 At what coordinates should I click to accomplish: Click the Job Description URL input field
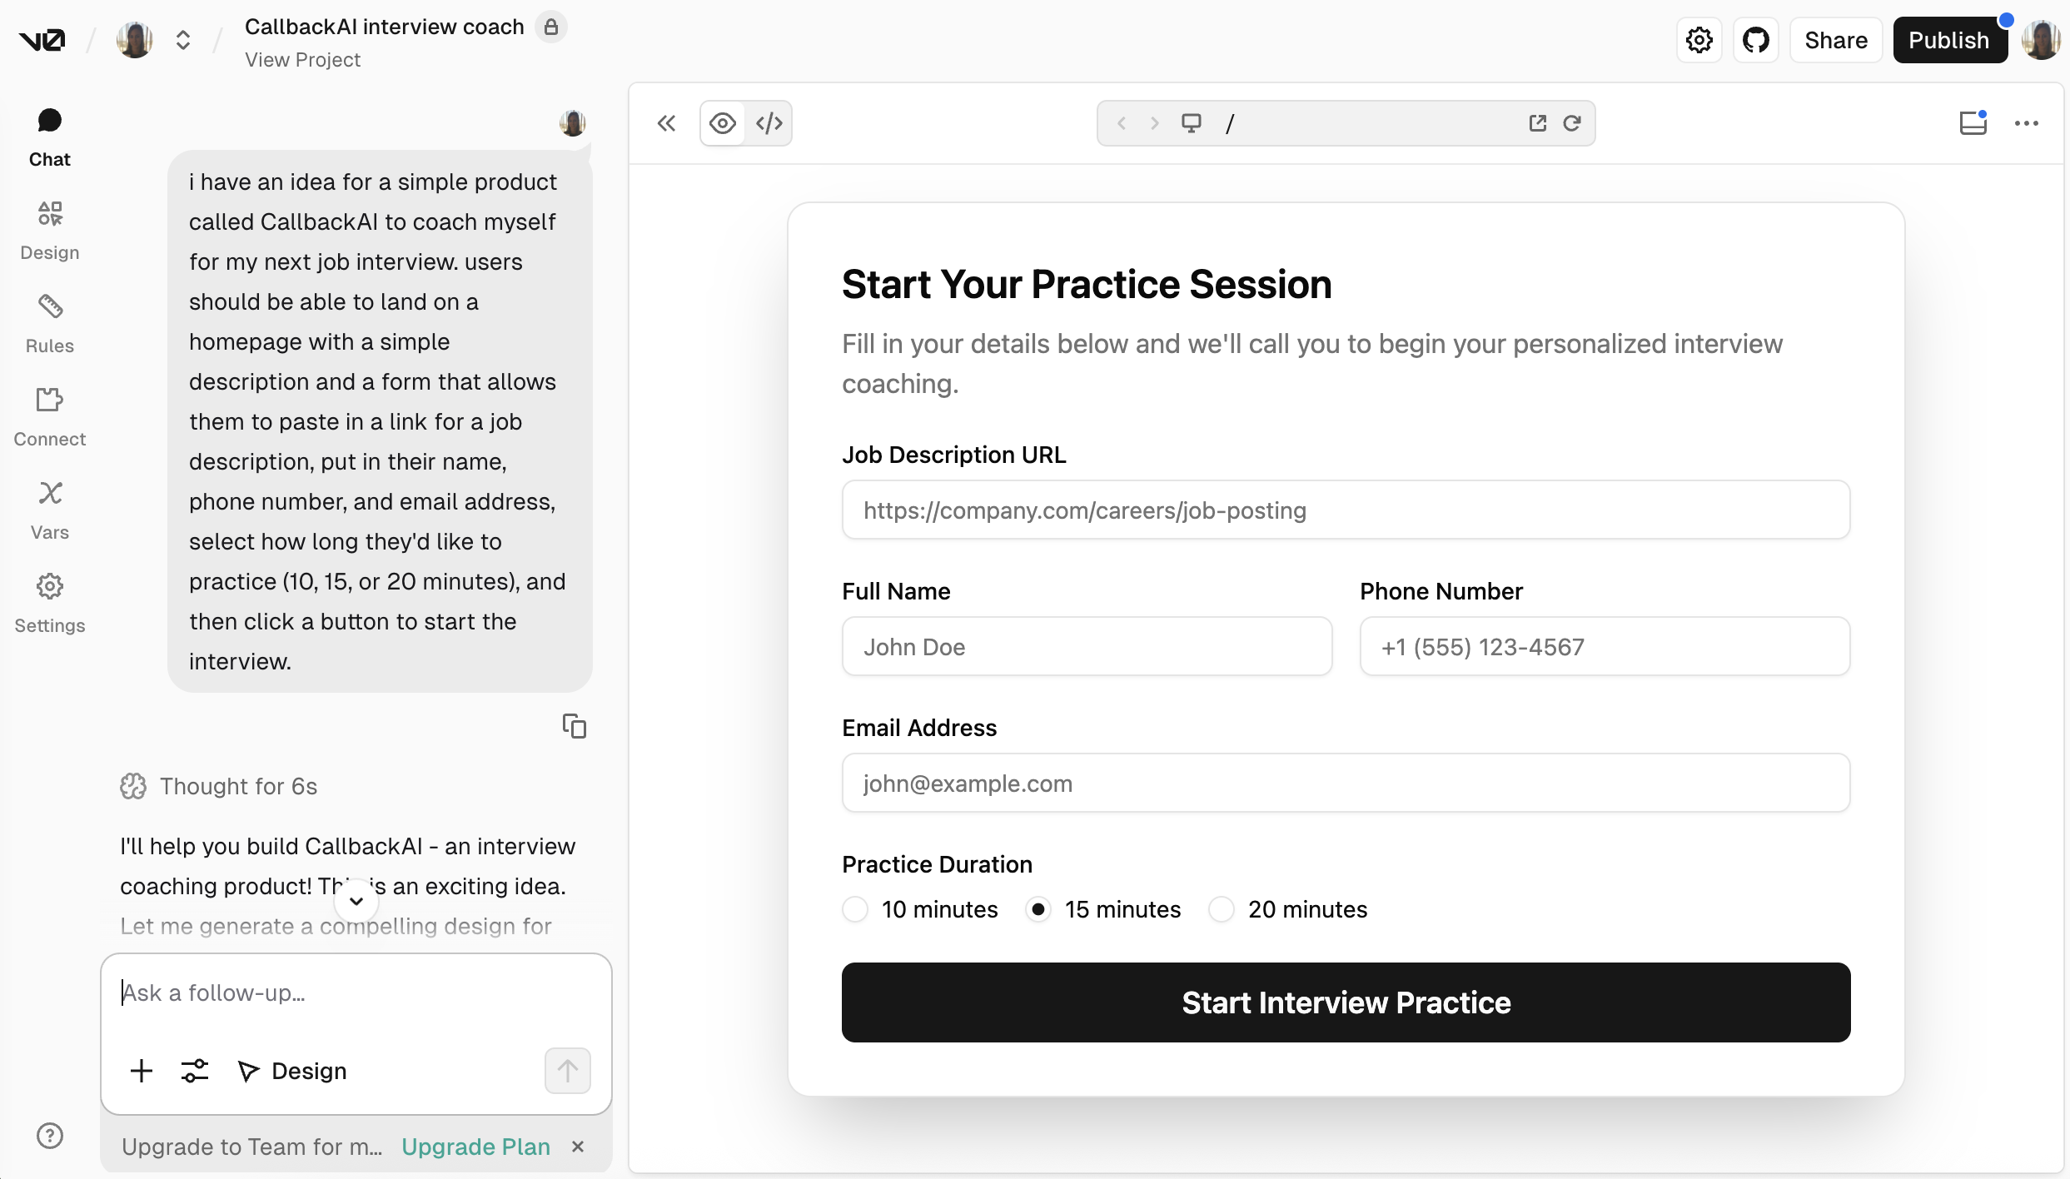tap(1345, 510)
